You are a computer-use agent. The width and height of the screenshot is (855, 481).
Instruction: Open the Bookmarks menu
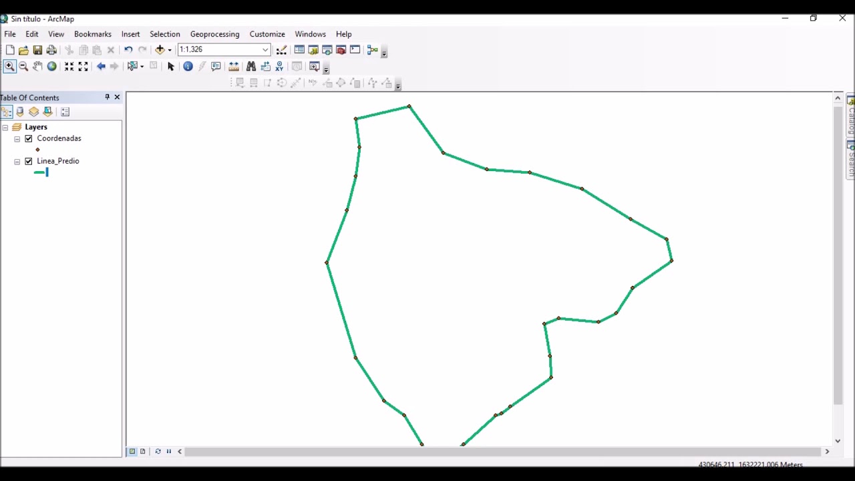[93, 34]
